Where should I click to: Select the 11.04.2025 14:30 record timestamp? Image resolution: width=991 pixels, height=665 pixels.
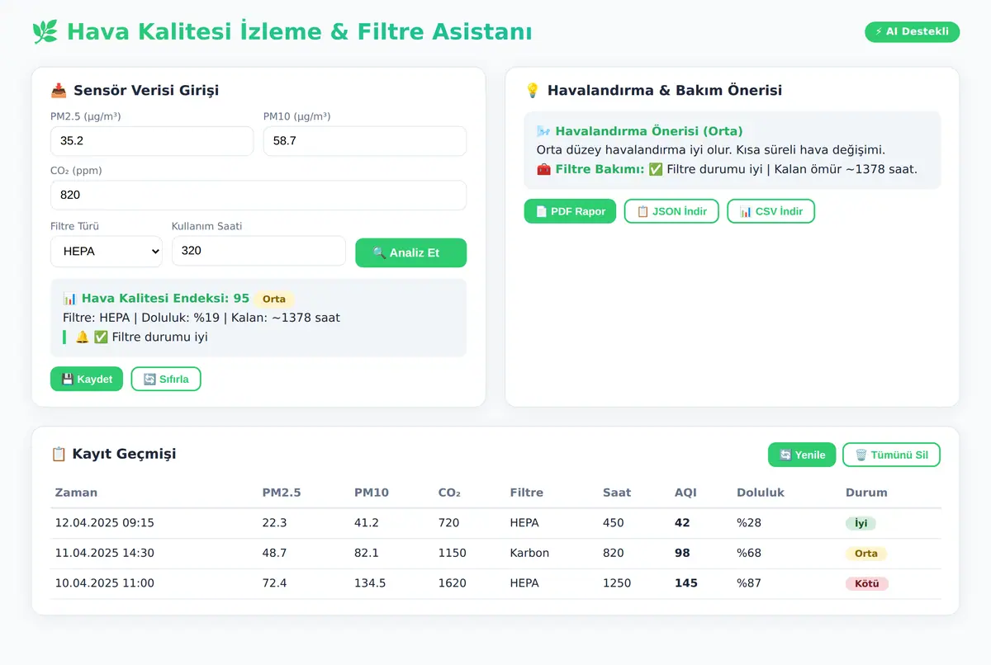click(104, 553)
